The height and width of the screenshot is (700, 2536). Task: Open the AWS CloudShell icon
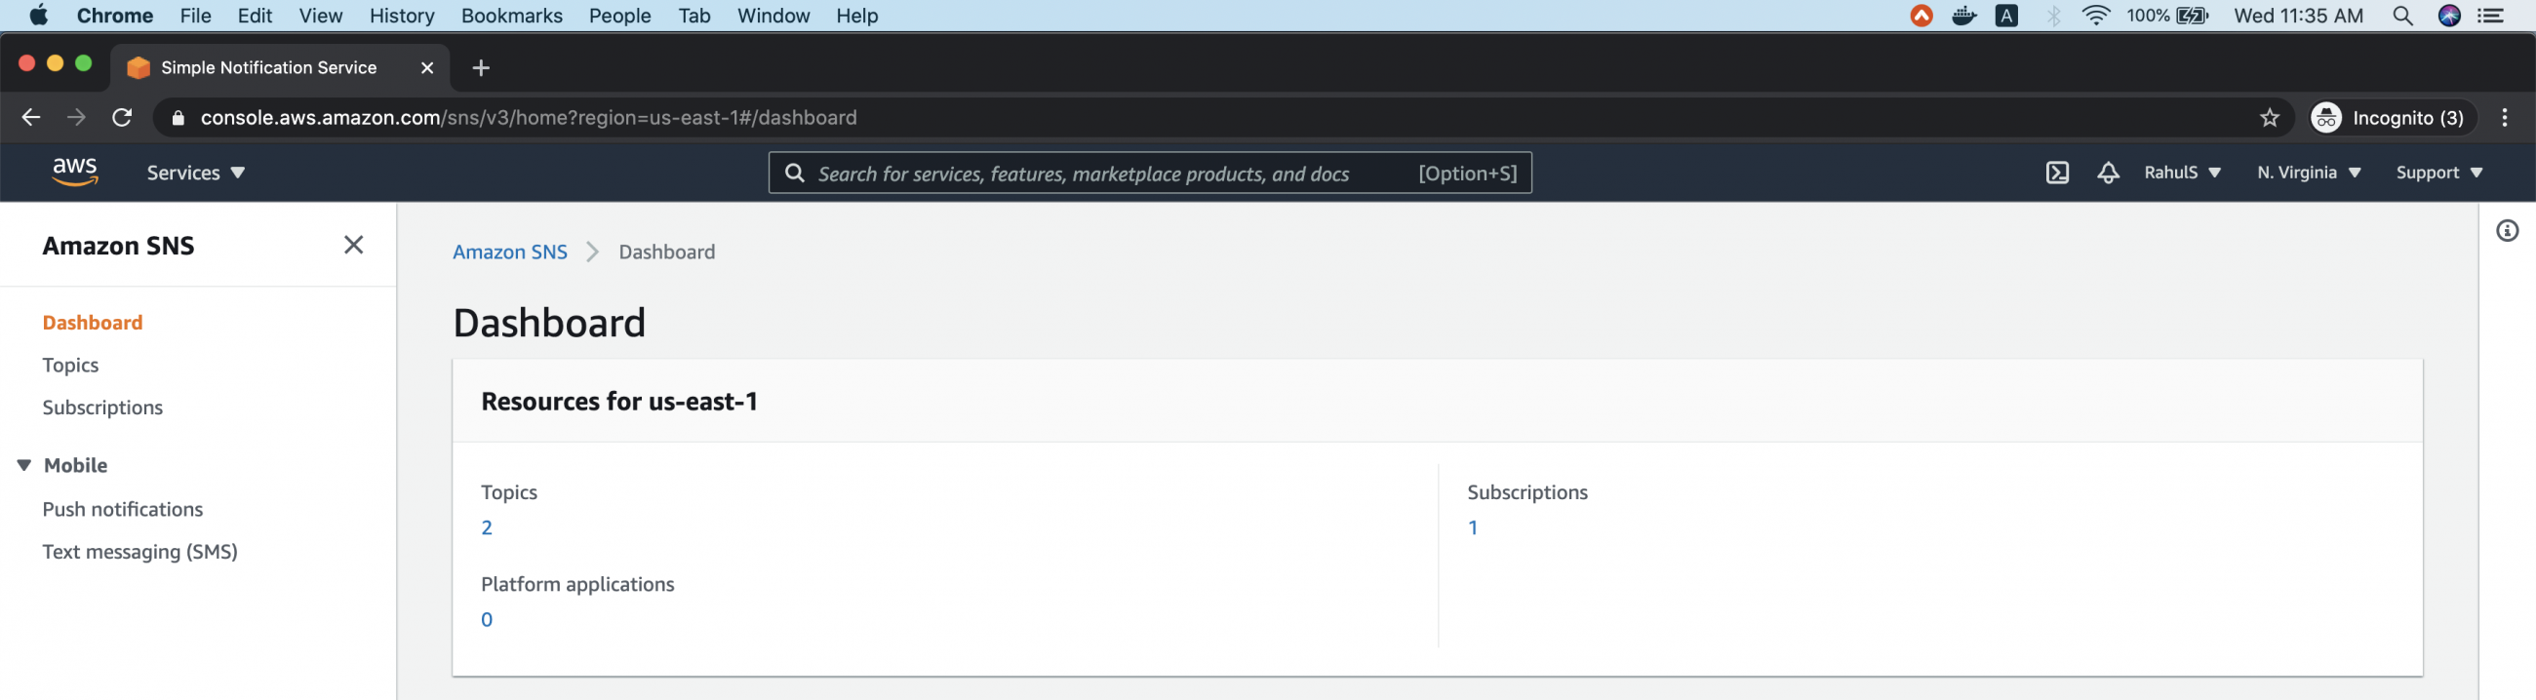coord(2056,173)
